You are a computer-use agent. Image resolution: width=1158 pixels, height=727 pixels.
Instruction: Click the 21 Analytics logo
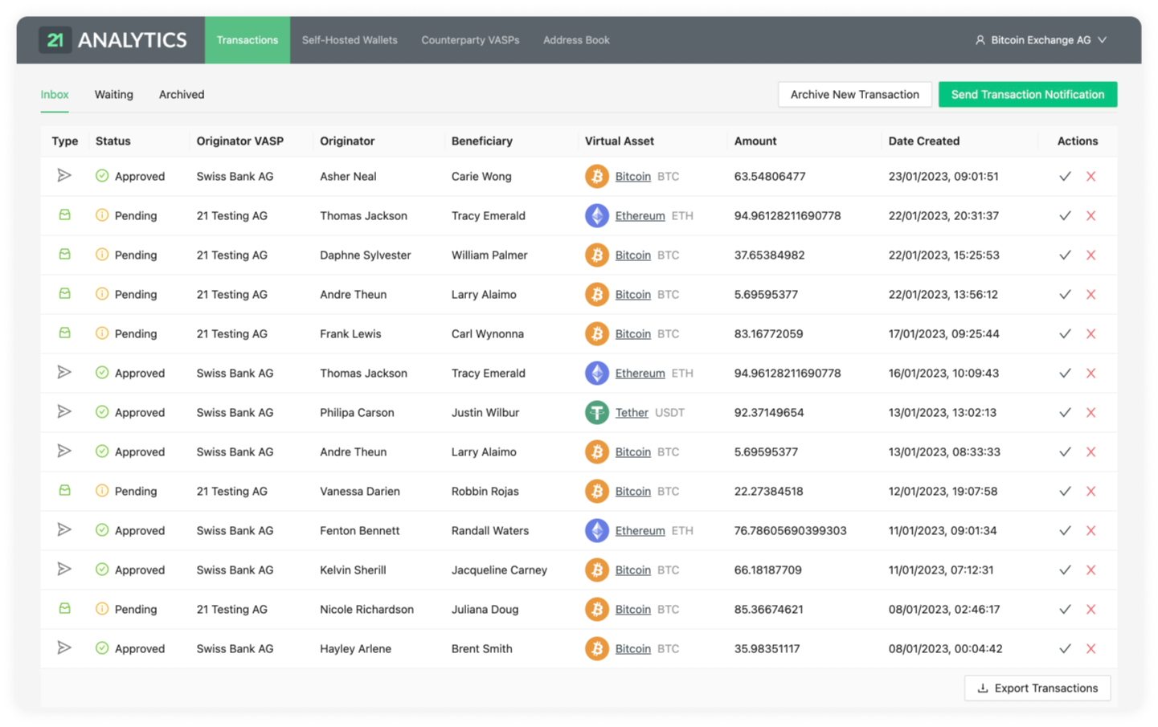pyautogui.click(x=113, y=39)
